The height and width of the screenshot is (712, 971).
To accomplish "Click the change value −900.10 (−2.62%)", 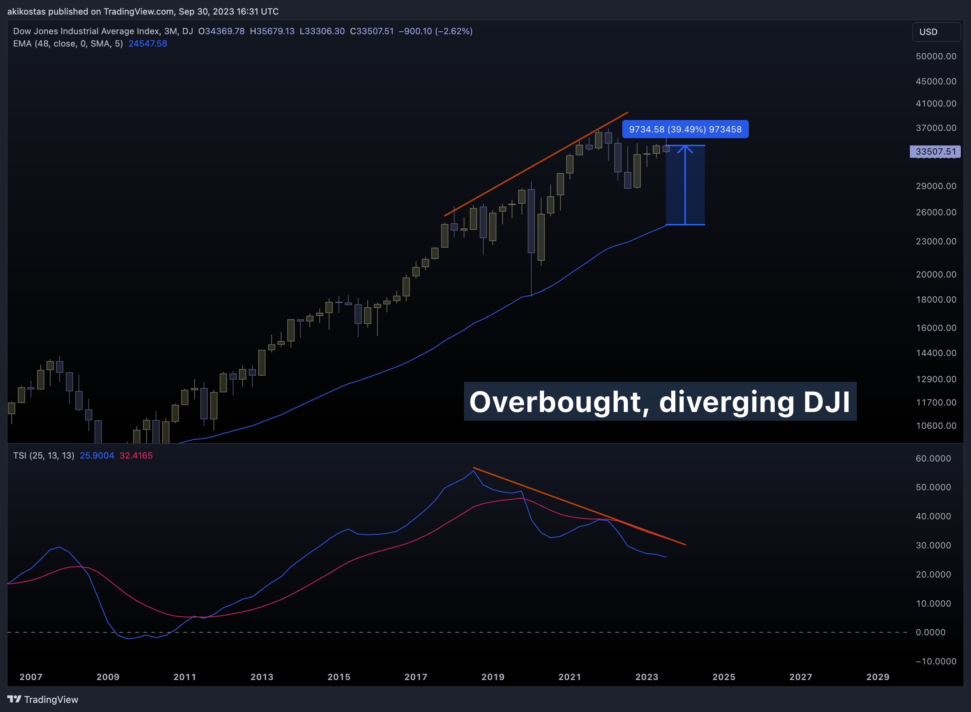I will (x=436, y=31).
